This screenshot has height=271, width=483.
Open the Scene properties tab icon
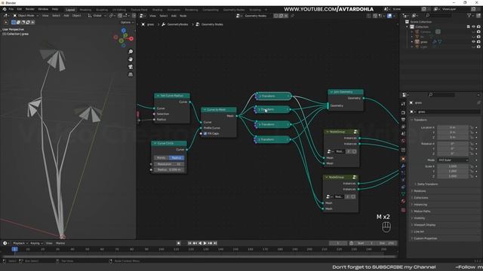click(x=403, y=134)
